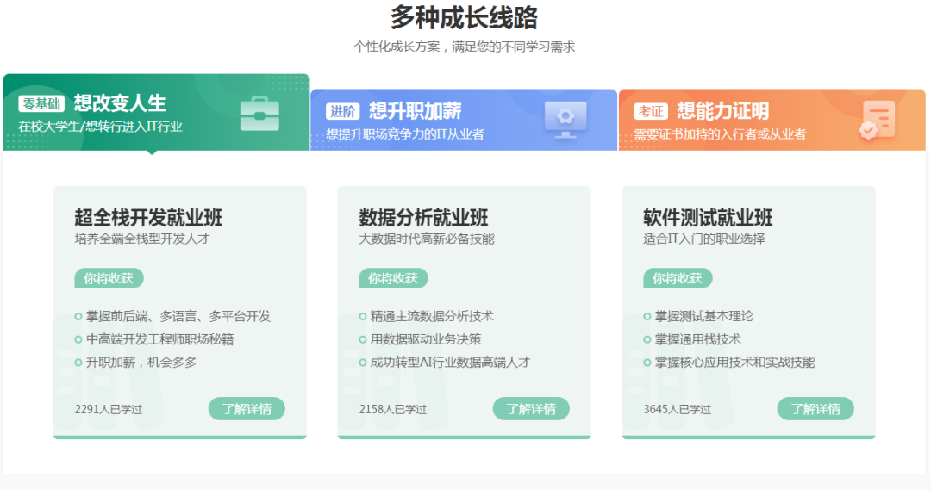Viewport: 931px width, 490px height.
Task: Open 了解详情 for 超全栈开发就业班
Action: [247, 409]
